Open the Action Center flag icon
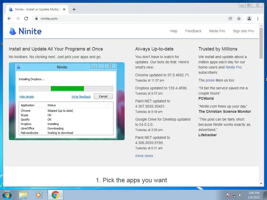The width and height of the screenshot is (267, 200). coord(228,195)
